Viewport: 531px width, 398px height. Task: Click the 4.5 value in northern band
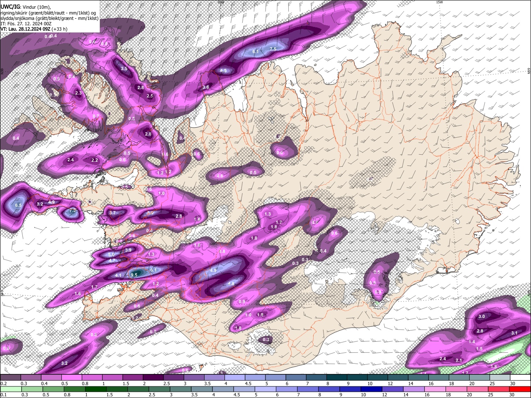(224, 70)
